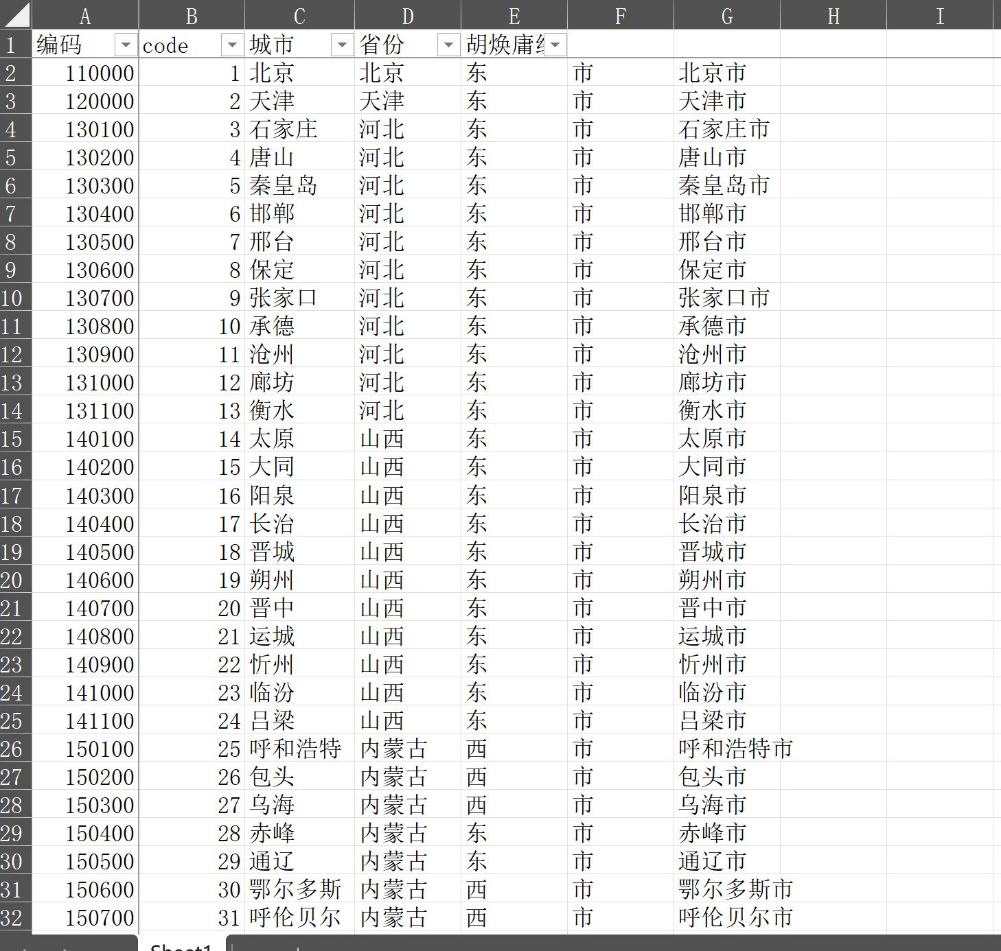Viewport: 1001px width, 951px height.
Task: Select column H header
Action: pyautogui.click(x=833, y=14)
